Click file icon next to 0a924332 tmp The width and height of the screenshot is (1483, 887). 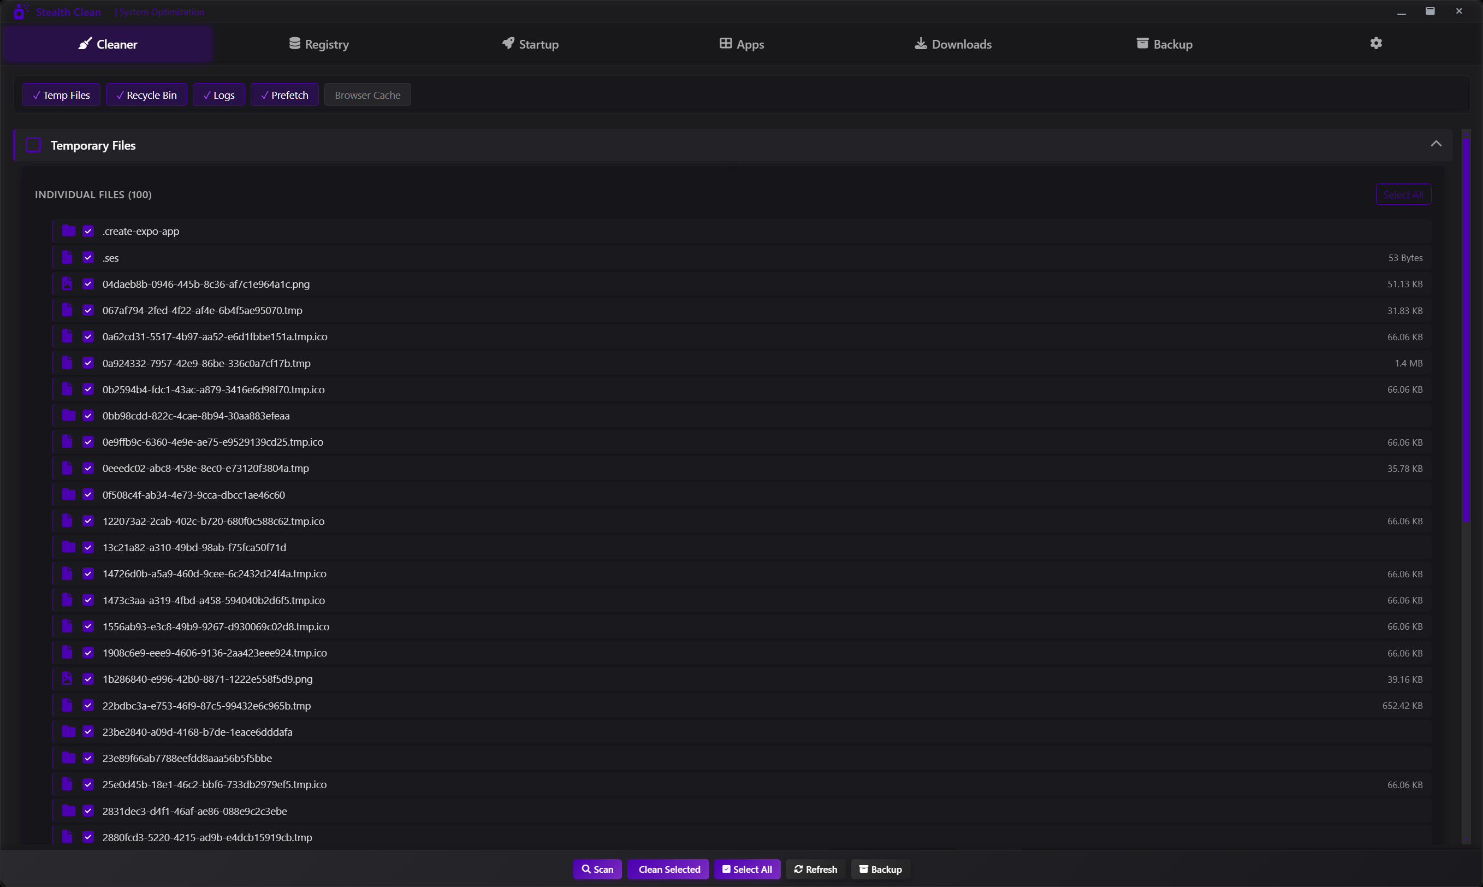point(68,363)
